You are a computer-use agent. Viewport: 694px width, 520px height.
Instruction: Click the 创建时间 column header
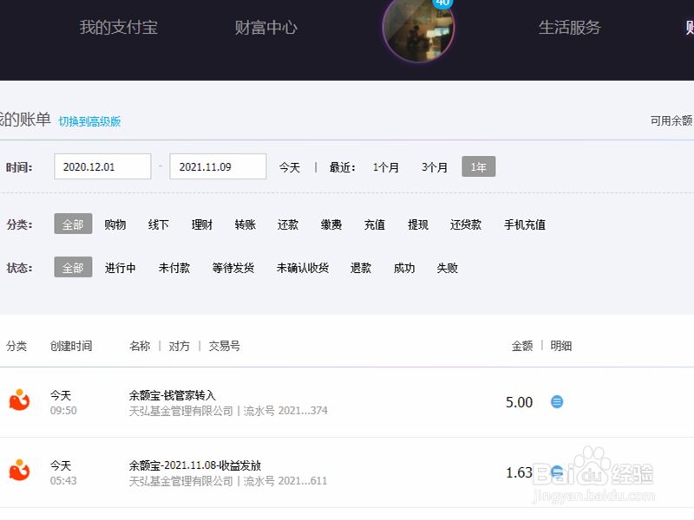tap(71, 346)
